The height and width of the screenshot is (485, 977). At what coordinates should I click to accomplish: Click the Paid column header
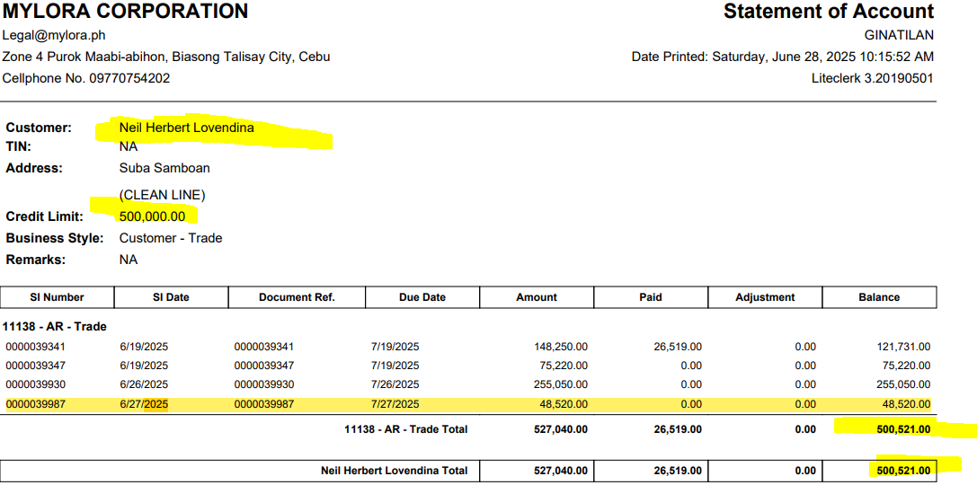click(651, 297)
